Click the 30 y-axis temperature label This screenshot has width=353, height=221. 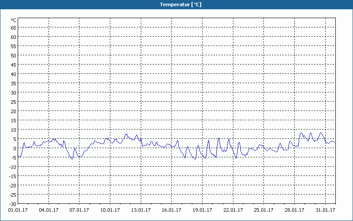click(13, 93)
